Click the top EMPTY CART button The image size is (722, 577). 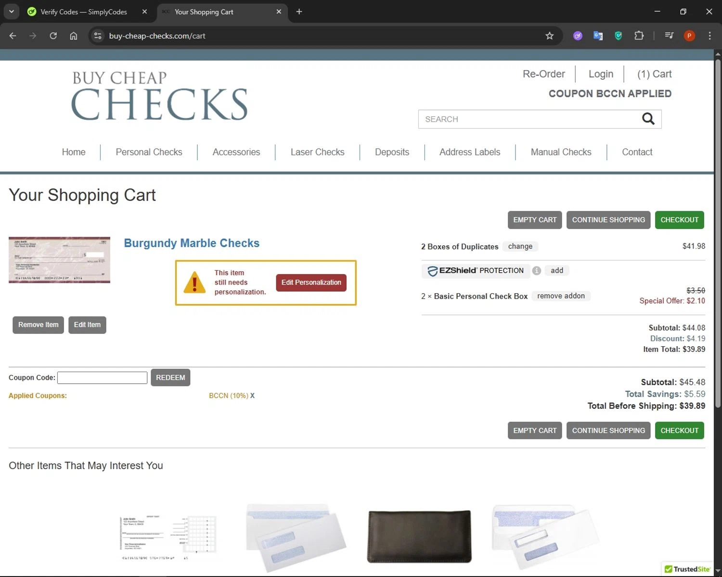point(535,220)
